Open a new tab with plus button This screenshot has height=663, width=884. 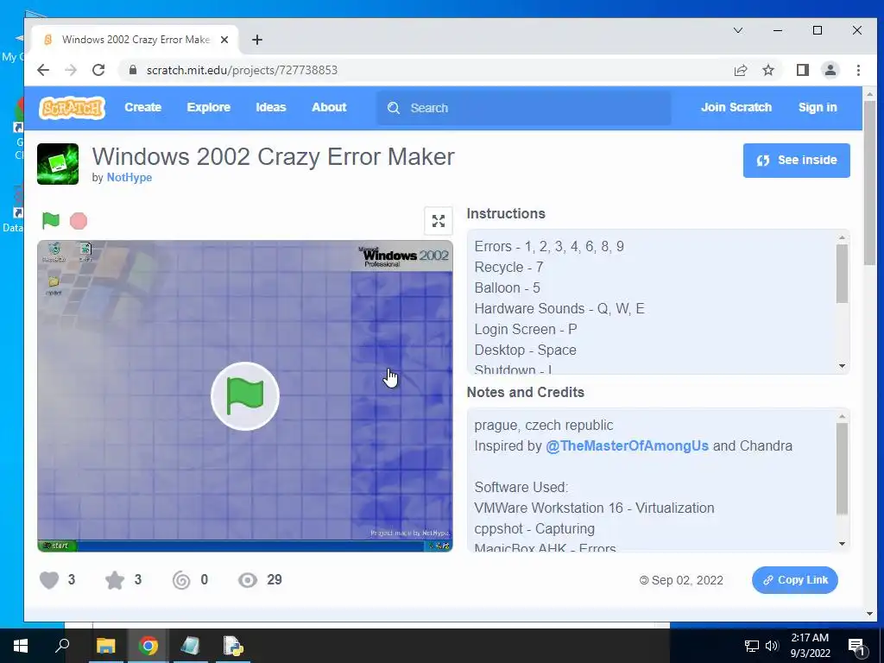click(257, 40)
